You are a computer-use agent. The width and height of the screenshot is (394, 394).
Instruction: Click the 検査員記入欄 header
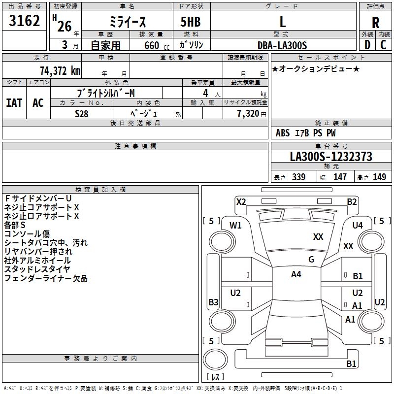pos(100,190)
